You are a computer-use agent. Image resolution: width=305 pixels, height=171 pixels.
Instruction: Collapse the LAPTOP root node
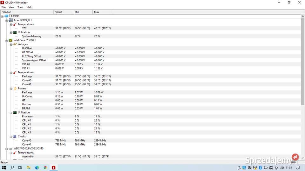2,16
